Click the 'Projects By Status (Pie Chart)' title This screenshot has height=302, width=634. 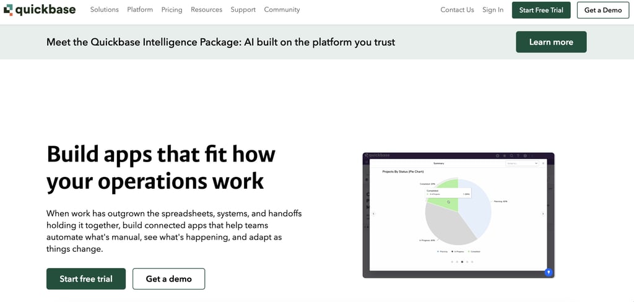point(403,171)
